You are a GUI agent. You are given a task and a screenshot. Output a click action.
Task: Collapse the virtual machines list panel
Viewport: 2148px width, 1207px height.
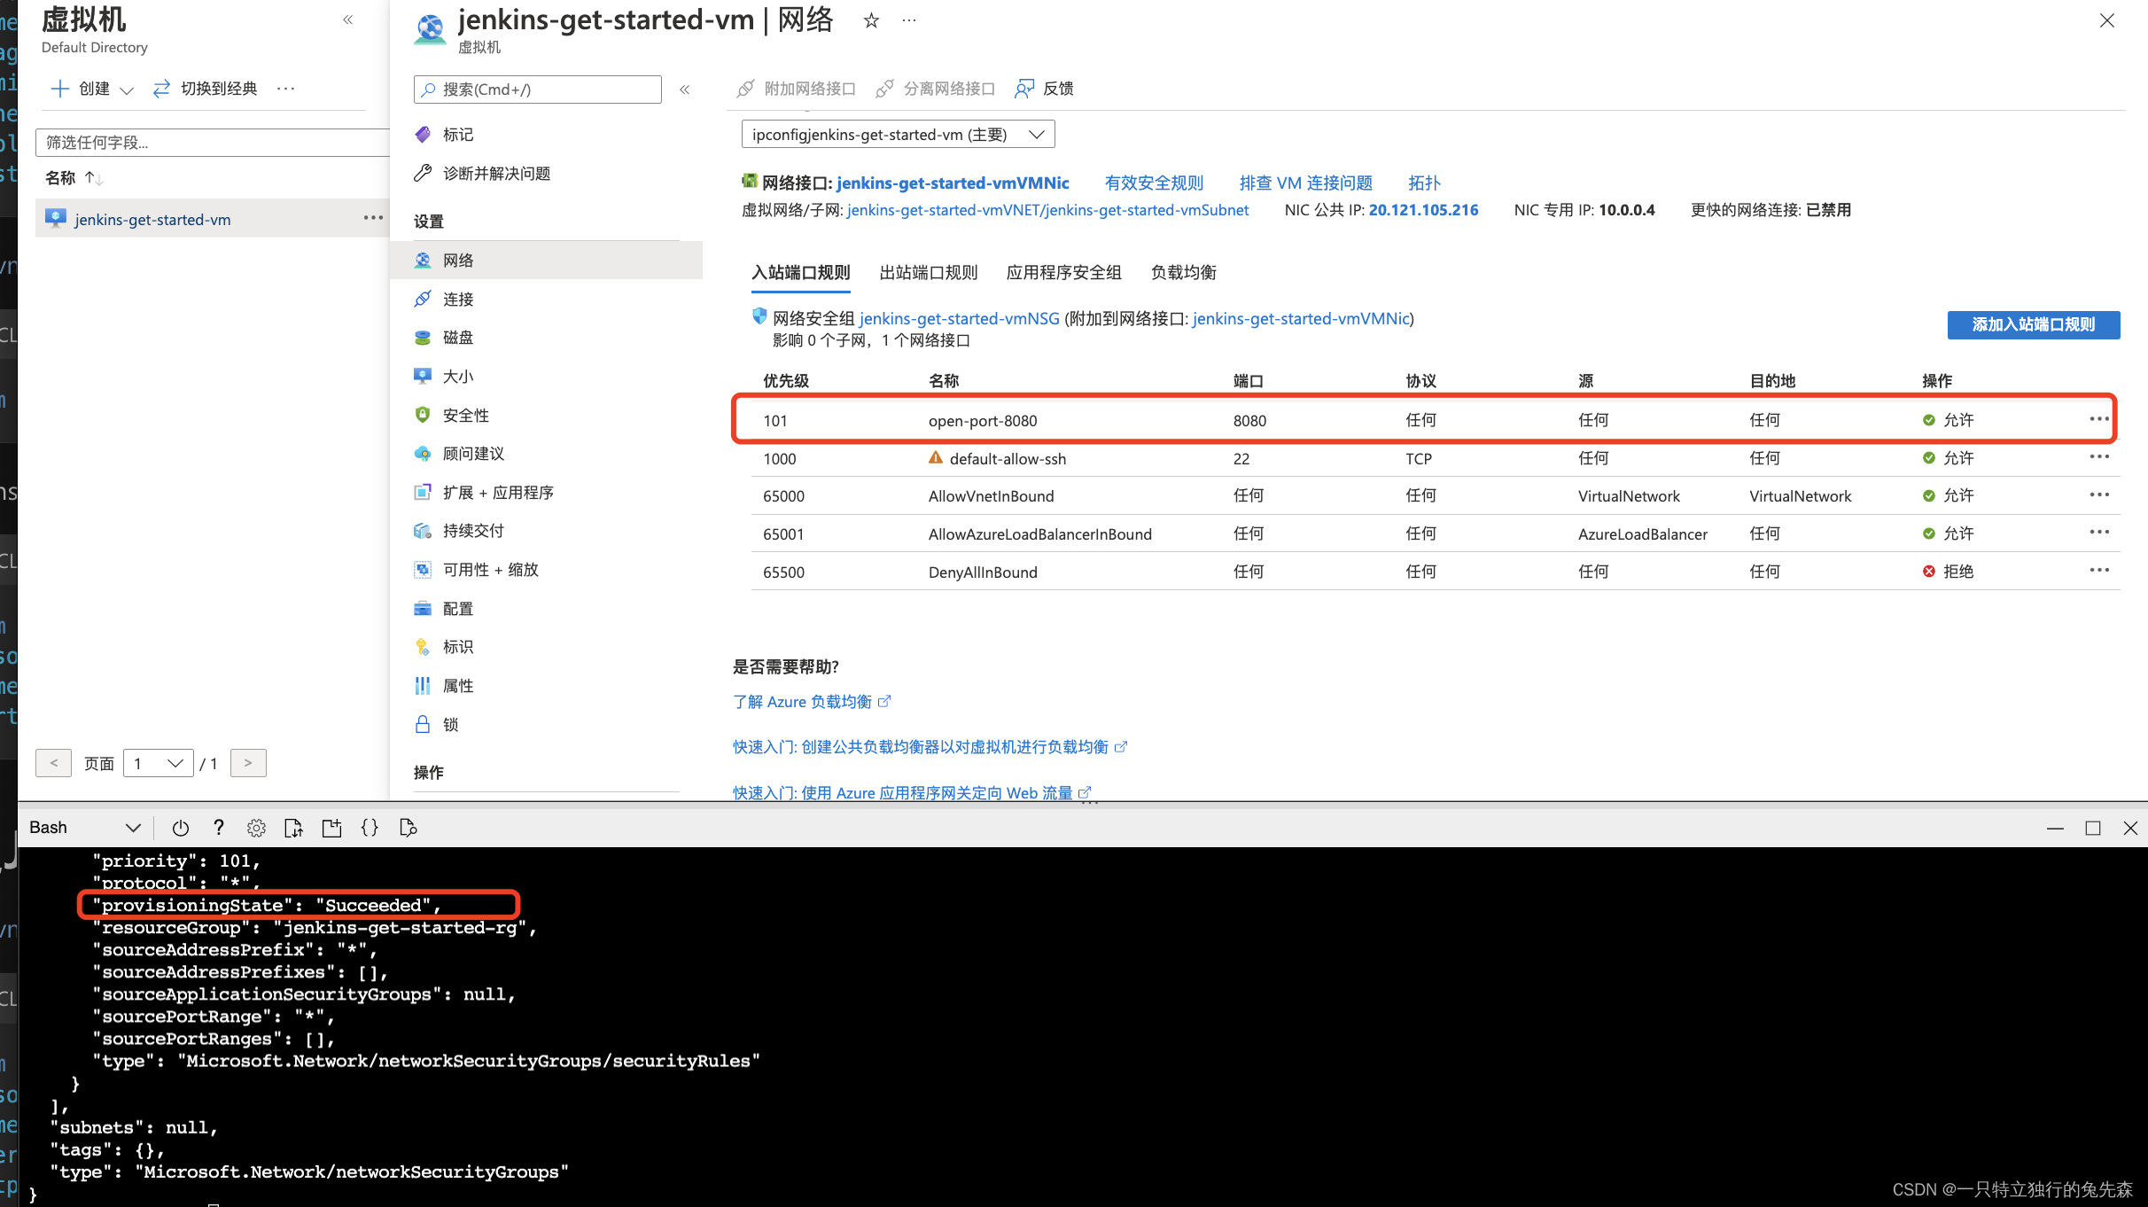tap(347, 19)
